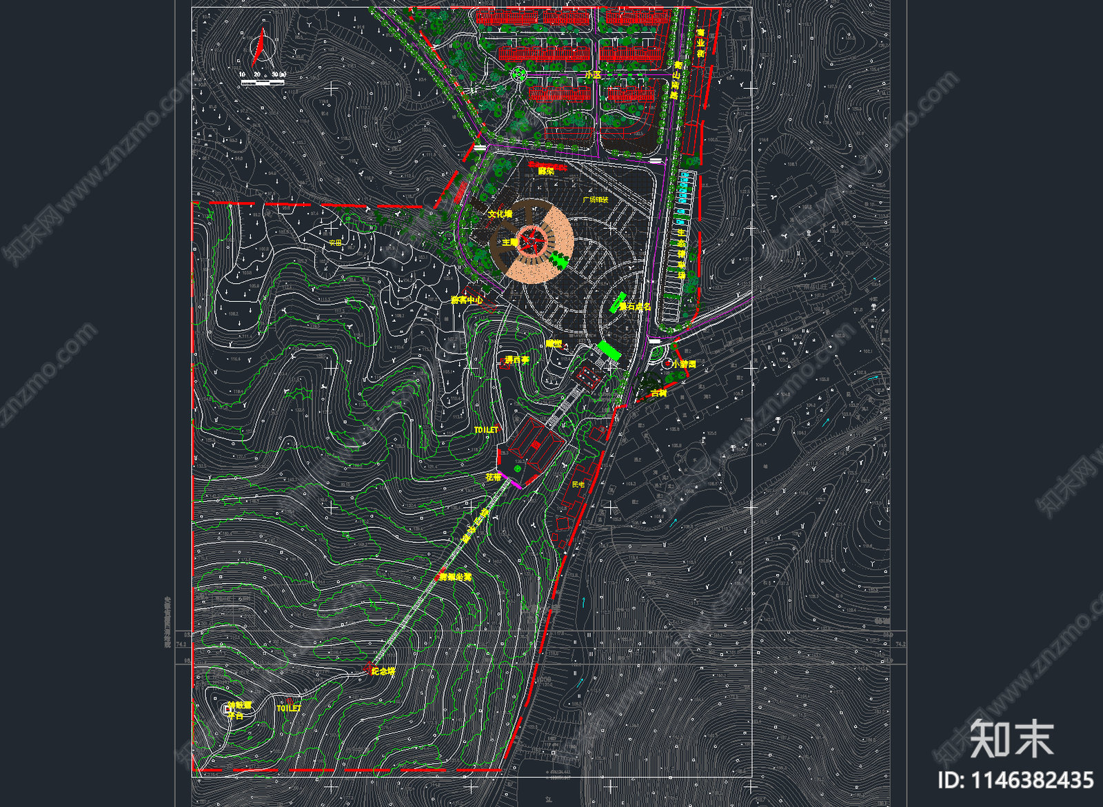
Task: Select the 小区 label
Action: [593, 74]
